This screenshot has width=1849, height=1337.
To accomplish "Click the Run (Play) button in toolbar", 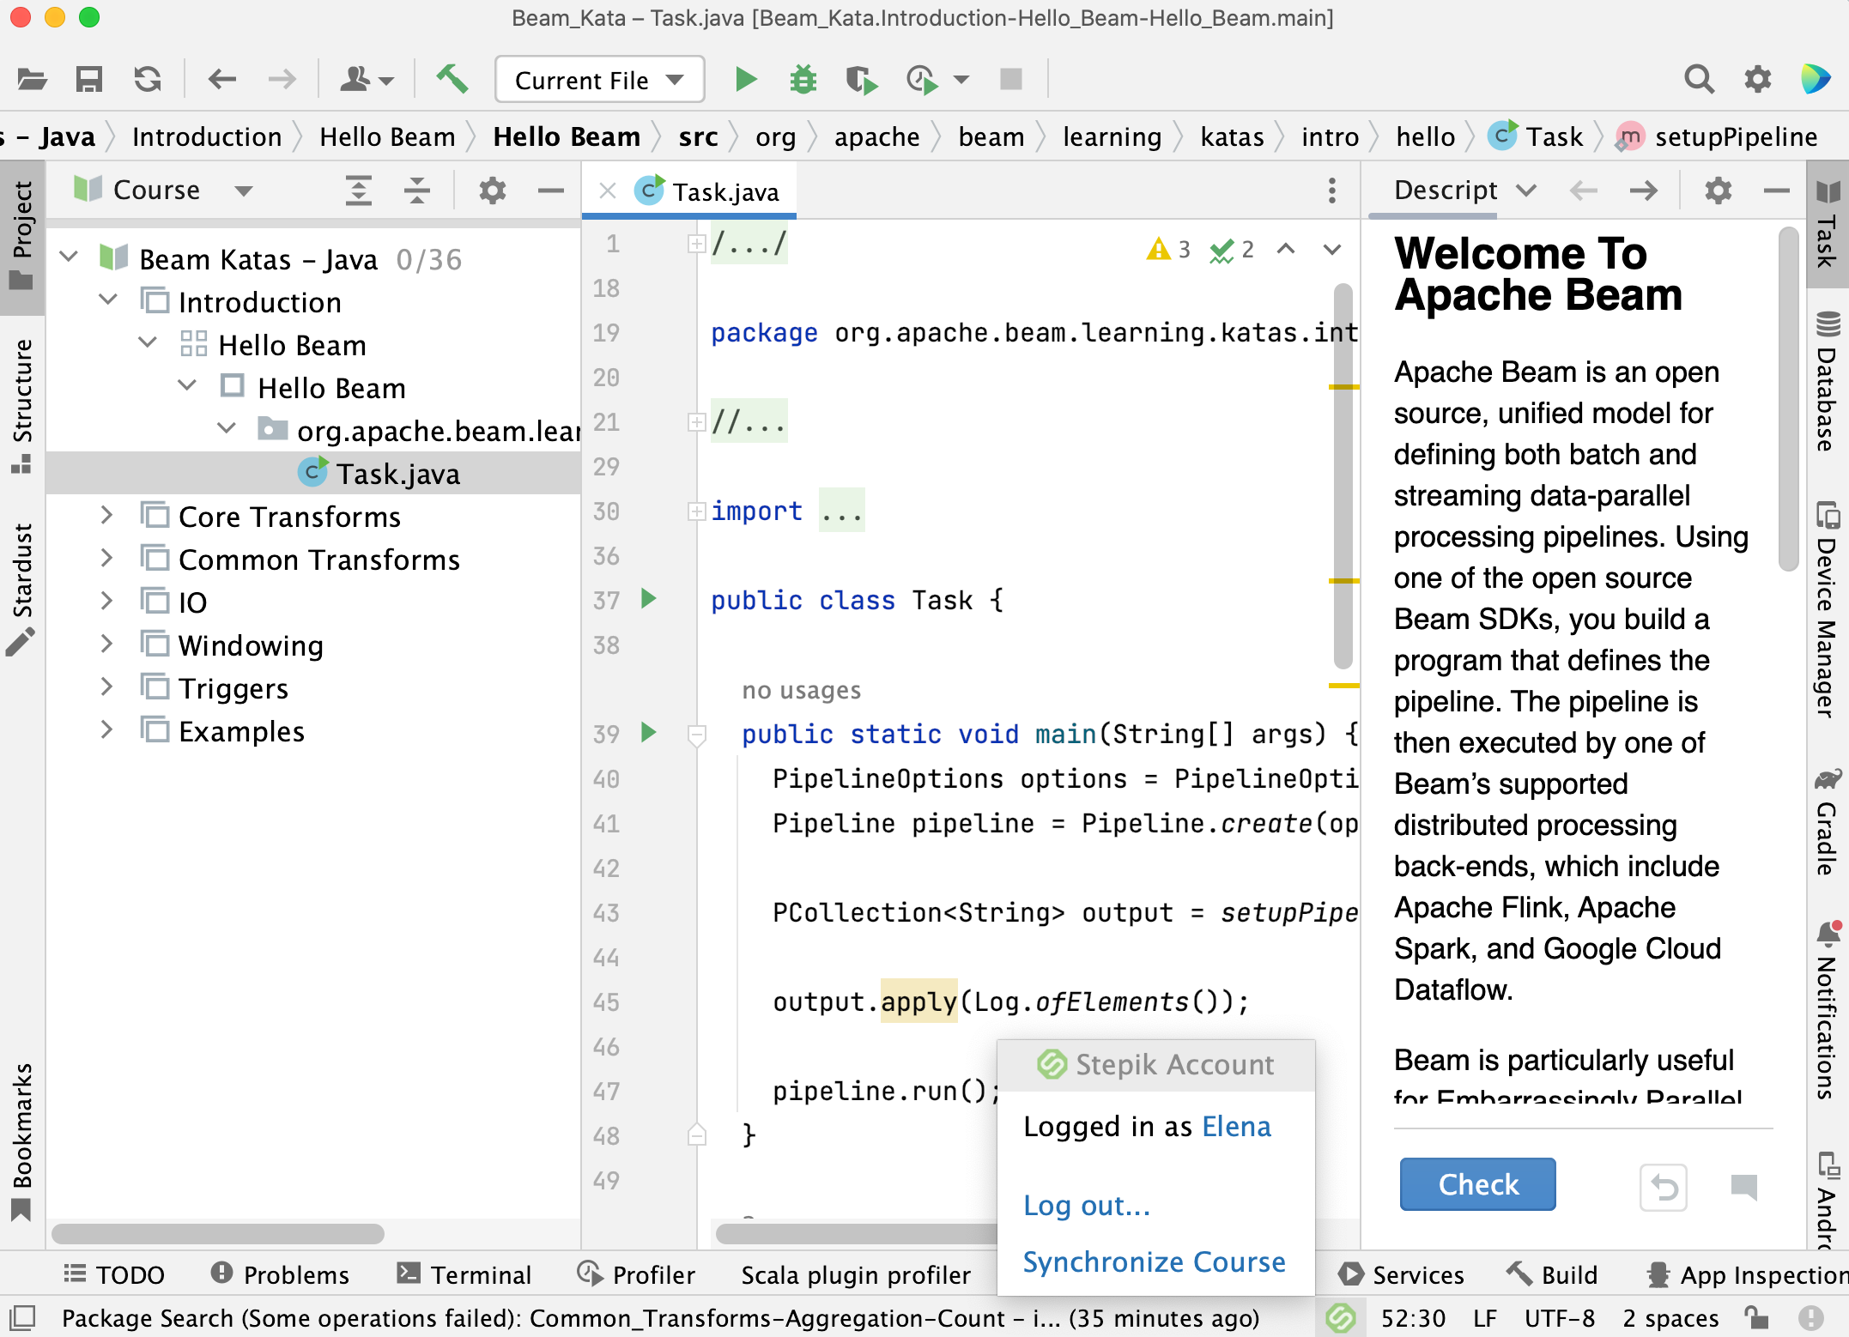I will click(x=745, y=81).
